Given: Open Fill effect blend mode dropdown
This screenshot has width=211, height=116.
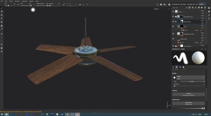Looking at the screenshot, I should coord(197,43).
